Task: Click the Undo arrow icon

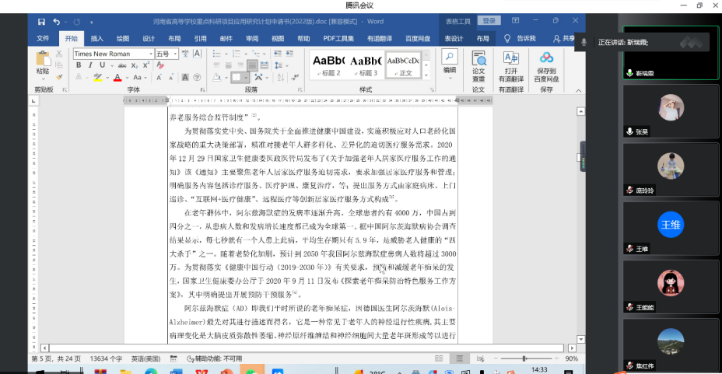Action: (58, 21)
